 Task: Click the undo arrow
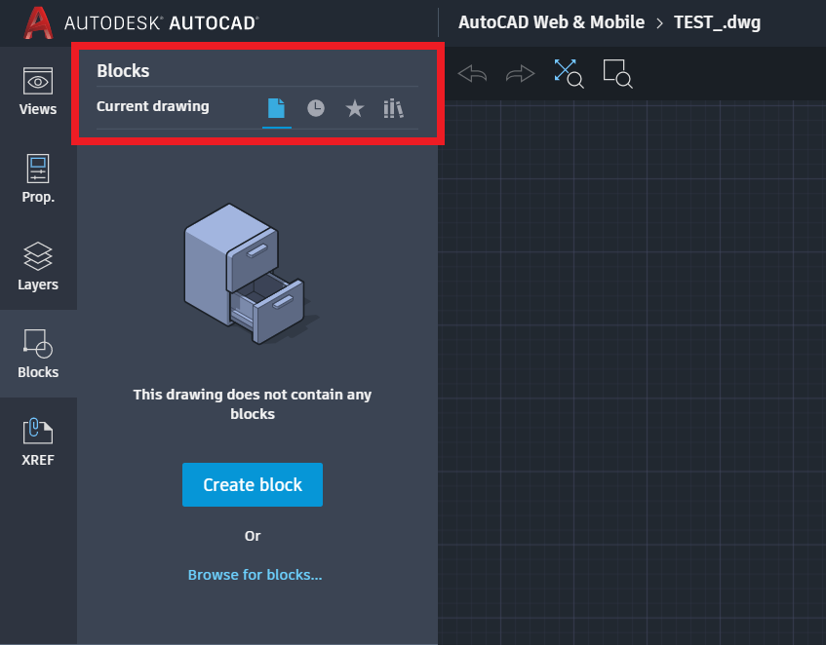tap(473, 74)
